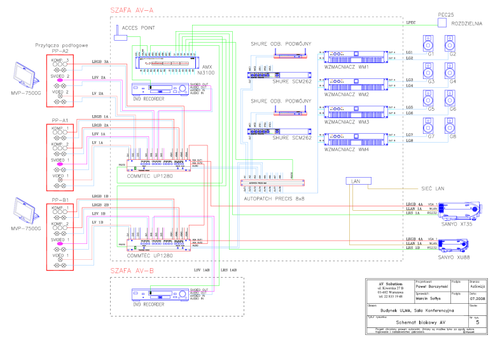493x342 pixels.
Task: Select the Sanyo XU88 projector
Action: tap(454, 246)
